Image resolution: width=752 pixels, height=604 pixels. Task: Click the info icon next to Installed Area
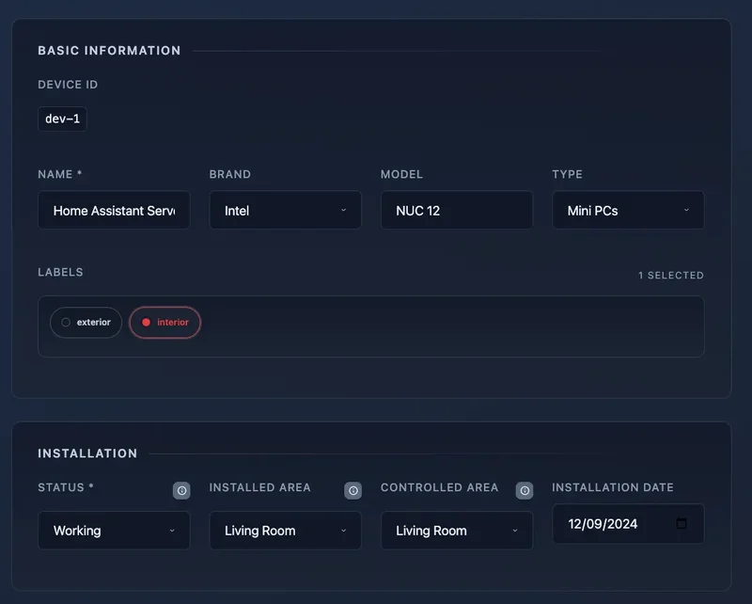(x=352, y=490)
